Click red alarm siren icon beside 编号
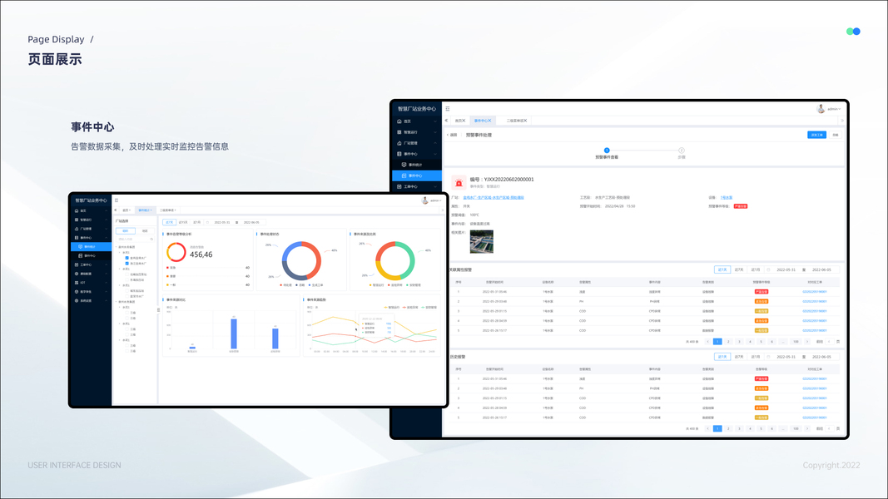Screen dimensions: 888x499 459,182
